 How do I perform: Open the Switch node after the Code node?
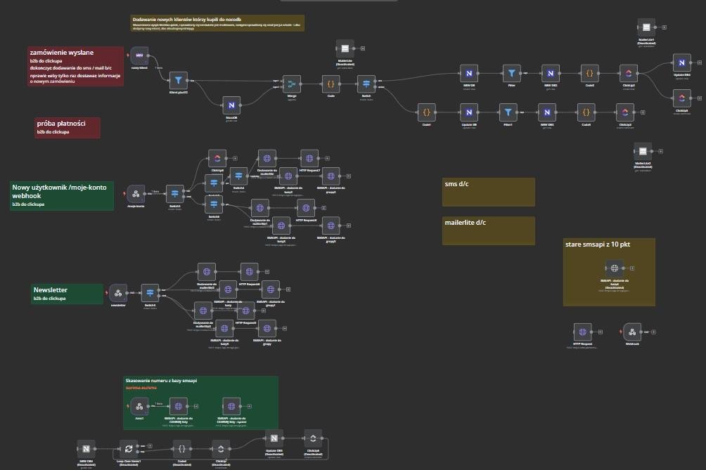366,84
